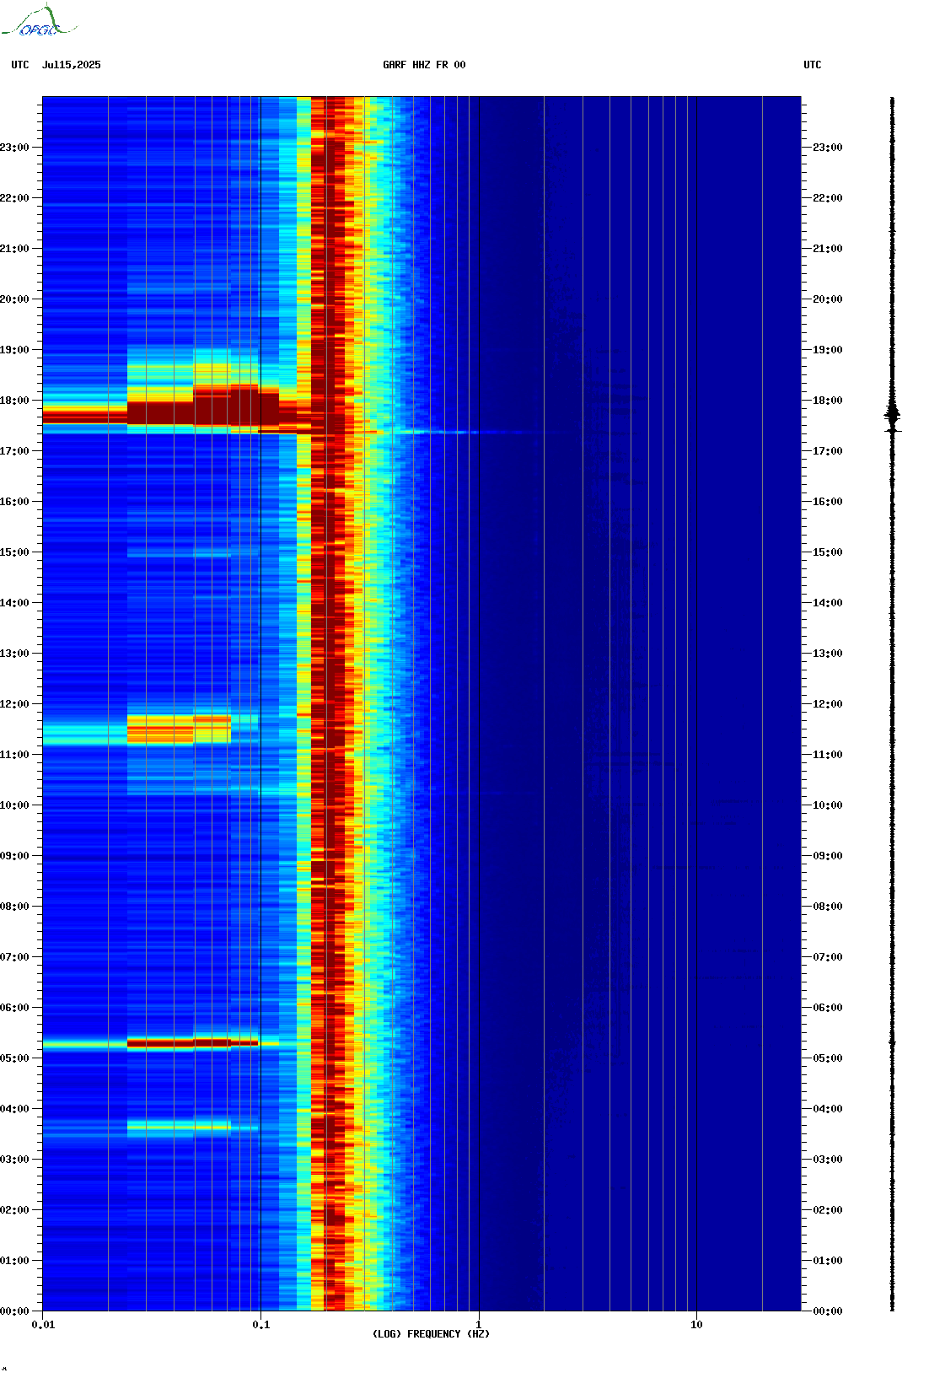Select 17:00 on the left time axis

pos(14,451)
